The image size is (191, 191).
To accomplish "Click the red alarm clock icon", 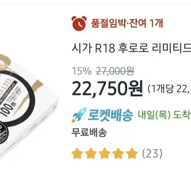I will pos(79,23).
